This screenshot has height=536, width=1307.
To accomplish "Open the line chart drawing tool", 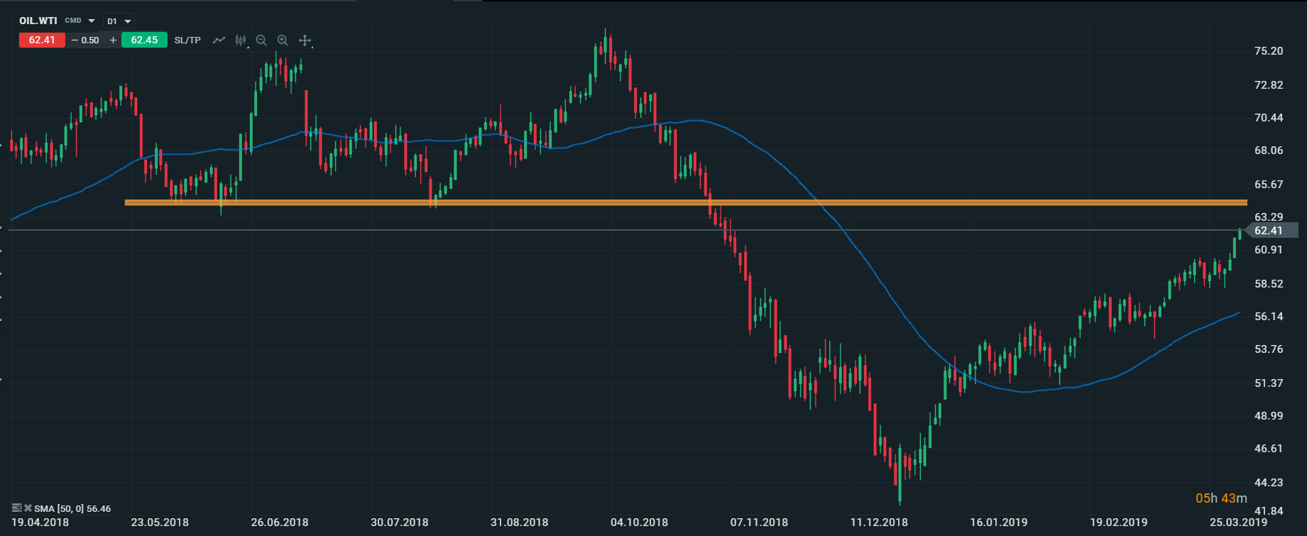I will 219,40.
